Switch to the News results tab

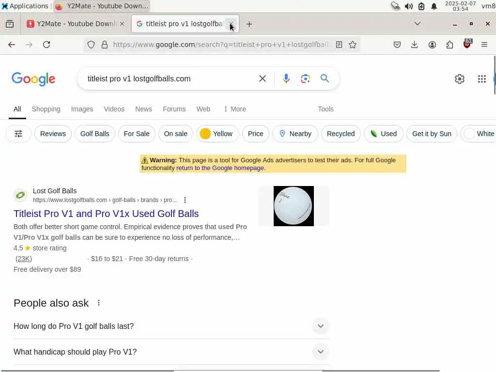[x=143, y=109]
